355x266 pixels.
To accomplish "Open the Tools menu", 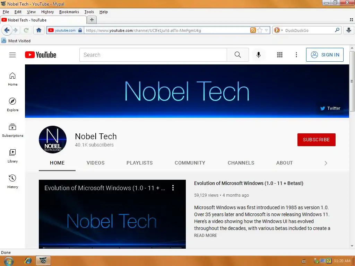I will [89, 12].
